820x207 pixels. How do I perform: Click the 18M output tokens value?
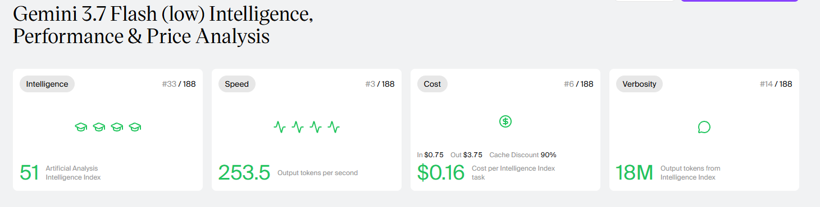pos(635,173)
